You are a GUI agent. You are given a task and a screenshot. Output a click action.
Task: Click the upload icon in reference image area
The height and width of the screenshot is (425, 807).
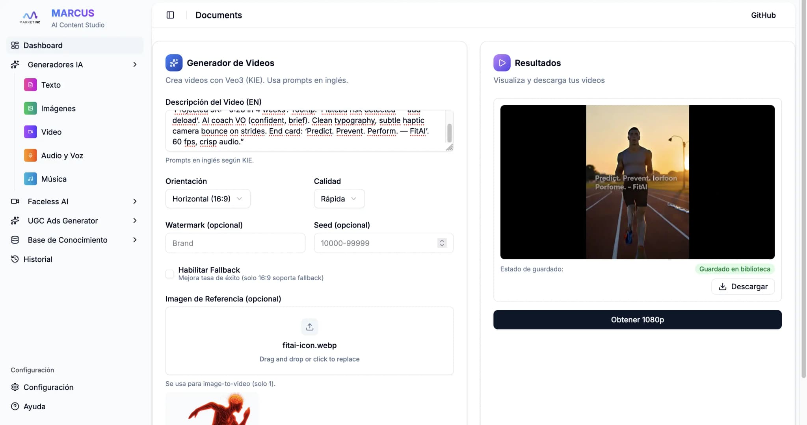[x=309, y=327]
